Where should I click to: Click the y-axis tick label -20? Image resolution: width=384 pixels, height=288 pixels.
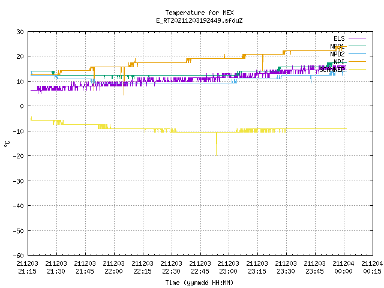coord(19,156)
